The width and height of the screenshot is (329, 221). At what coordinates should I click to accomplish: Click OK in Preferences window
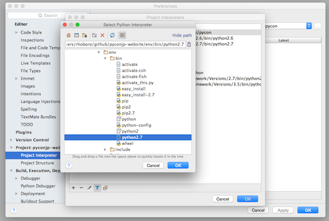pyautogui.click(x=308, y=210)
